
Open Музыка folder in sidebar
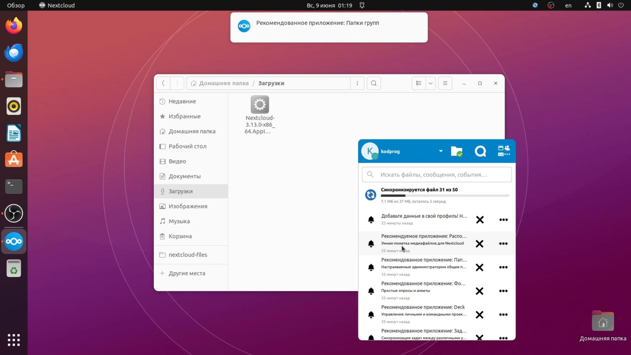191,221
